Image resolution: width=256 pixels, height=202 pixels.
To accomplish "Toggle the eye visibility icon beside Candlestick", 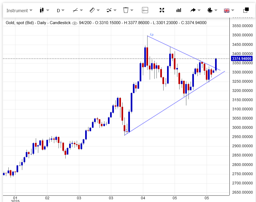I will (x=75, y=23).
